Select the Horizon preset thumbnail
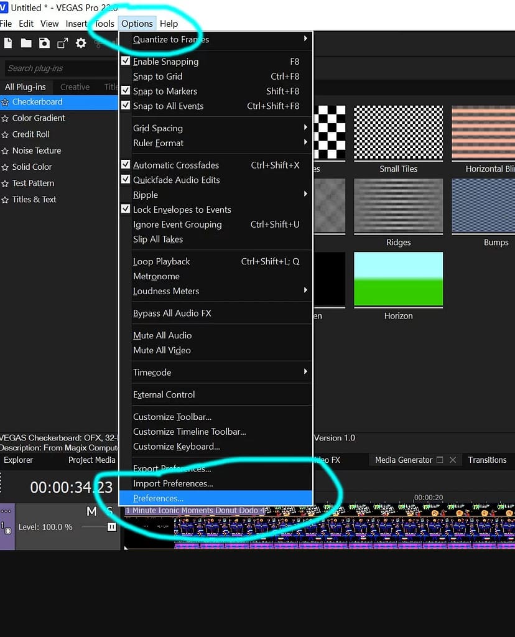 [x=399, y=279]
